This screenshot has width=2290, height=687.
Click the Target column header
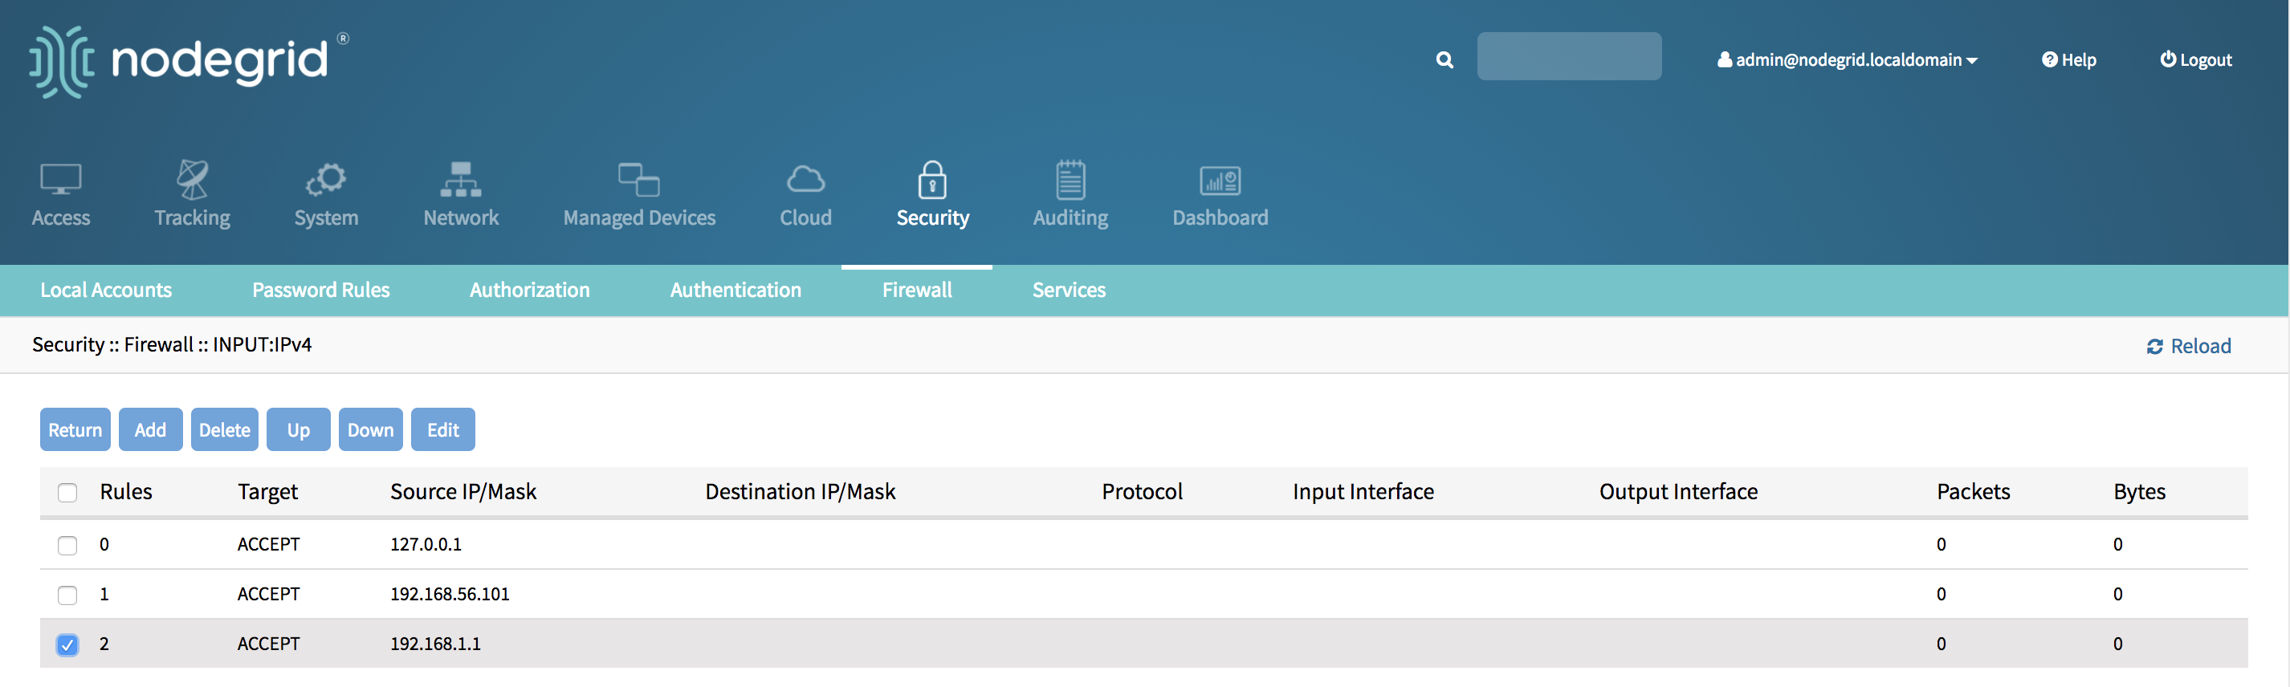click(x=267, y=491)
